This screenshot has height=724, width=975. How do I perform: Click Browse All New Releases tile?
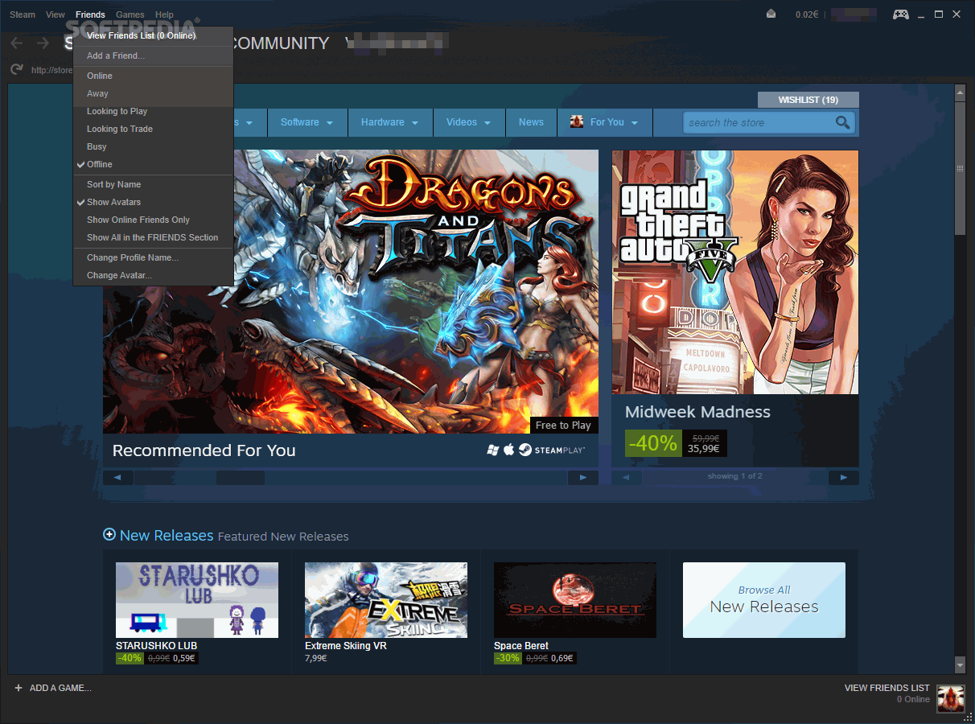tap(764, 600)
